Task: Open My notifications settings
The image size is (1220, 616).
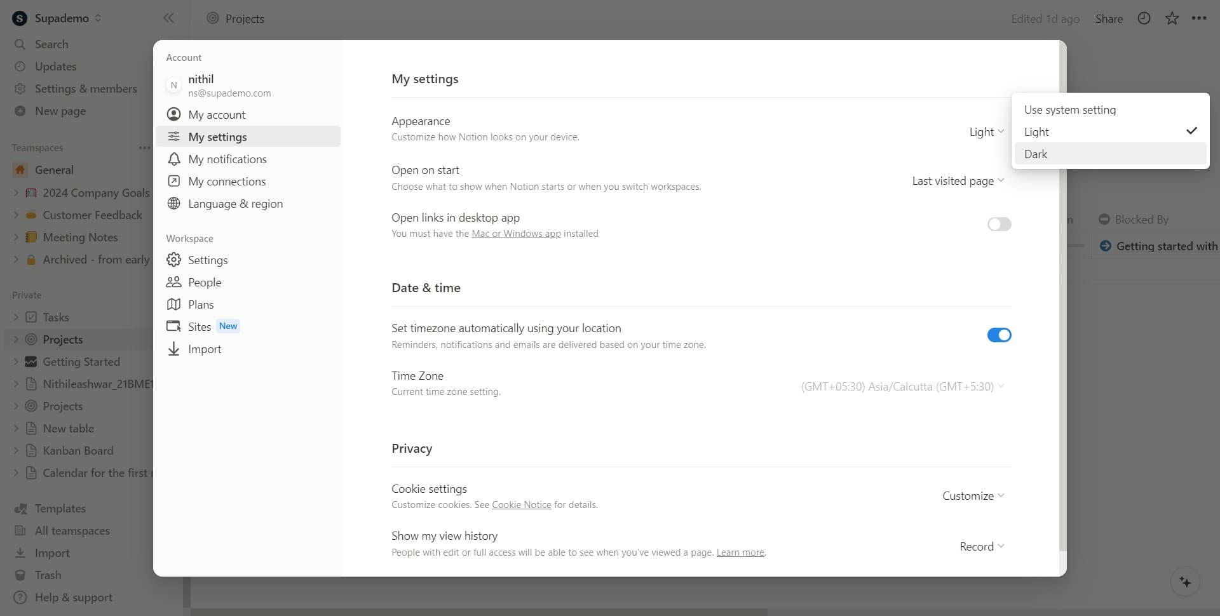Action: [248, 159]
